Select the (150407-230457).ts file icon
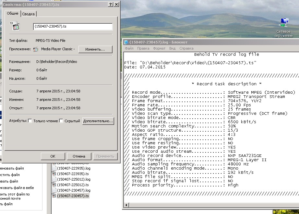Screen dimensions: 299x214 pyautogui.click(x=54, y=196)
